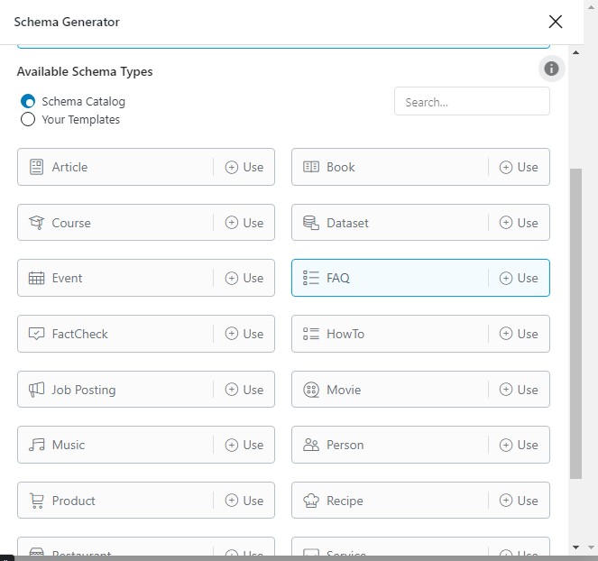Use the Person schema type
This screenshot has width=598, height=561.
[x=519, y=445]
